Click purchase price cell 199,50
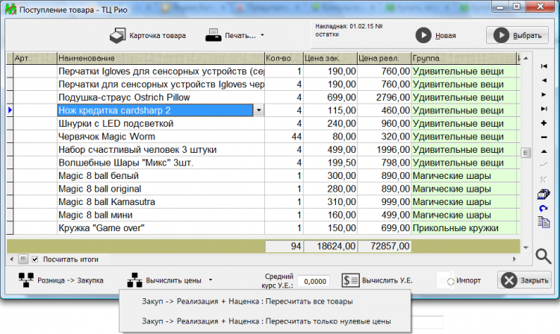 [x=330, y=163]
